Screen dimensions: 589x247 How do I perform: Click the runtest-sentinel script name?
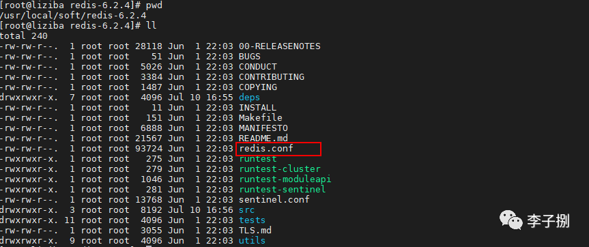click(x=283, y=189)
